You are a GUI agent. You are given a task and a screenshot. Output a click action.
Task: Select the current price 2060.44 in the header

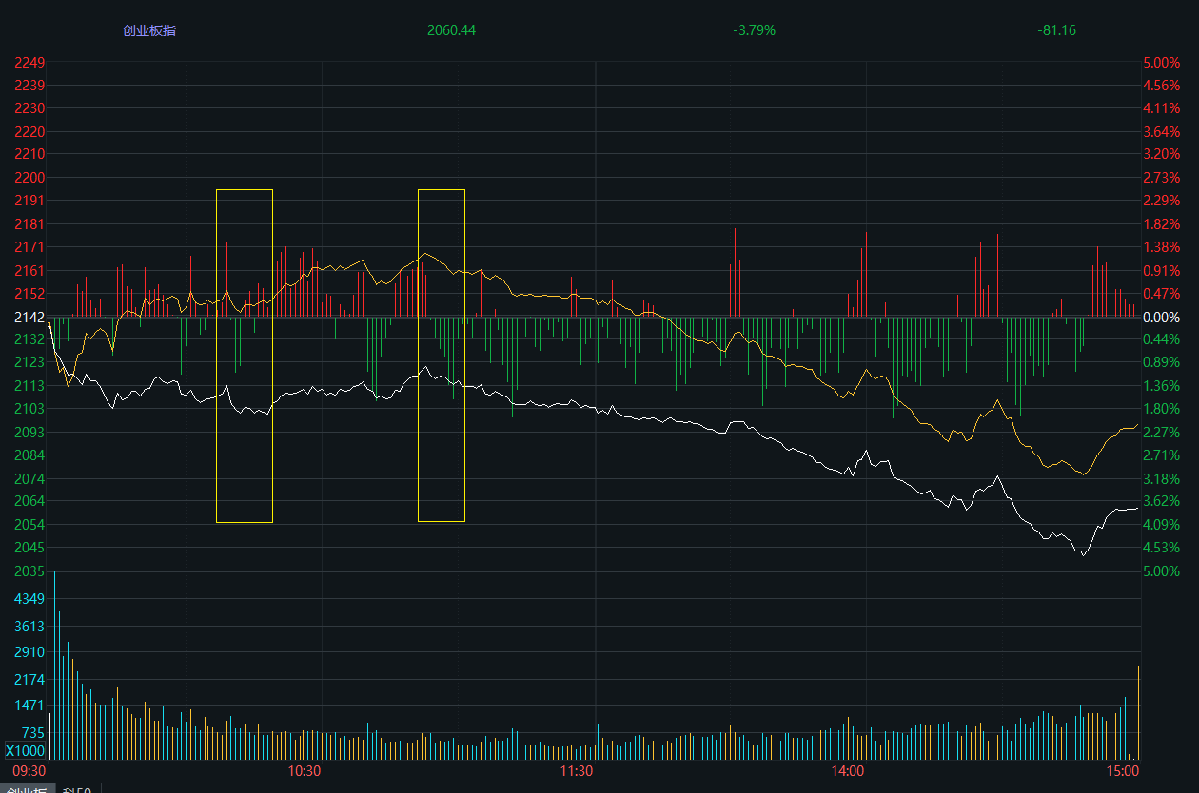451,30
